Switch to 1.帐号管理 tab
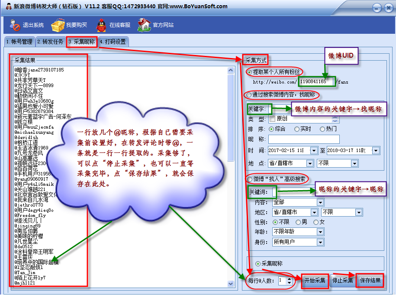This screenshot has height=298, width=396. pyautogui.click(x=19, y=42)
